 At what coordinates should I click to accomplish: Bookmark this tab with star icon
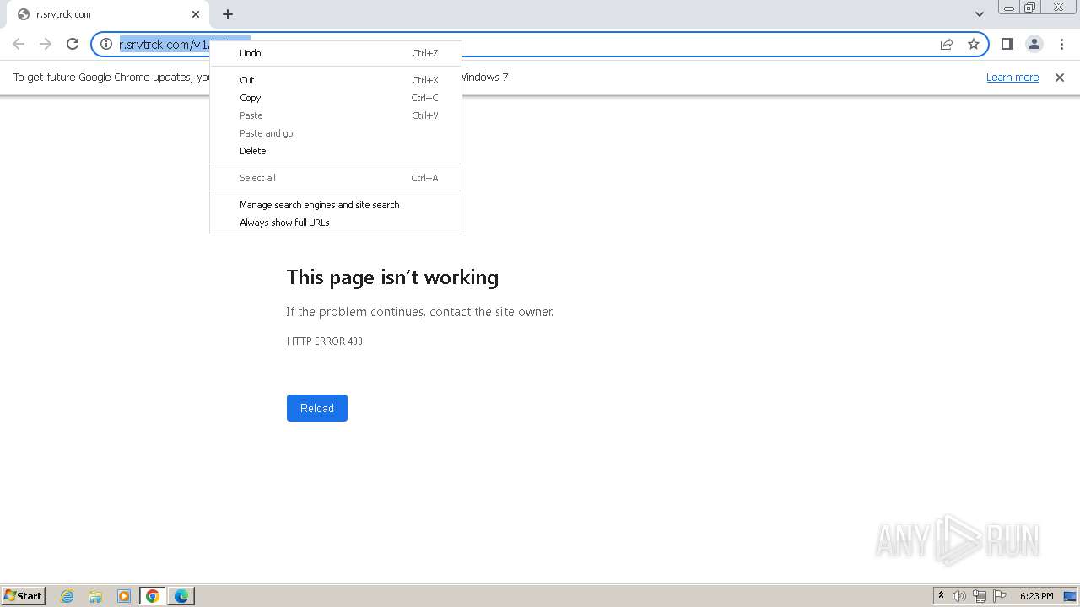(974, 44)
